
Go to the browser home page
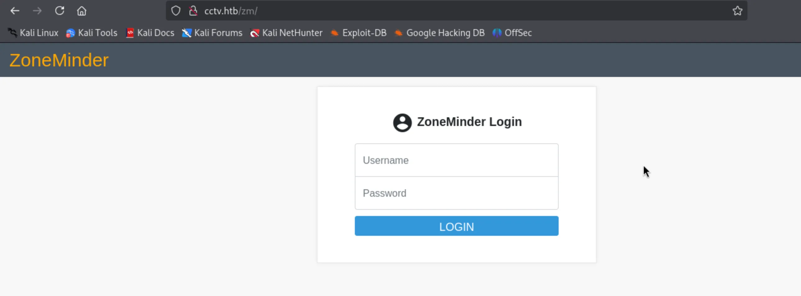pos(81,11)
